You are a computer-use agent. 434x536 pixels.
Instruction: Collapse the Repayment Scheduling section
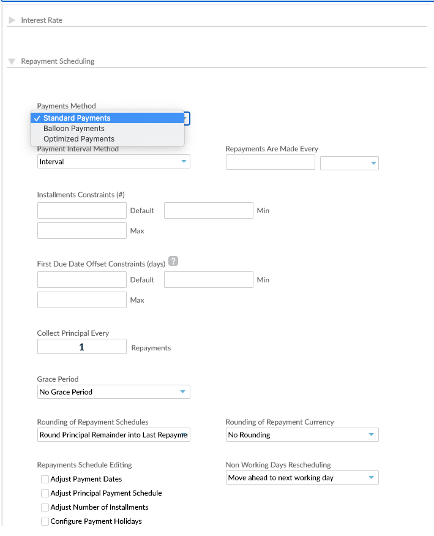coord(12,61)
